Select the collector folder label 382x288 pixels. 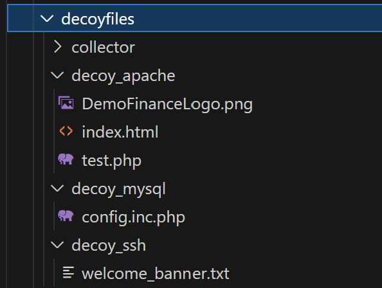tap(103, 47)
